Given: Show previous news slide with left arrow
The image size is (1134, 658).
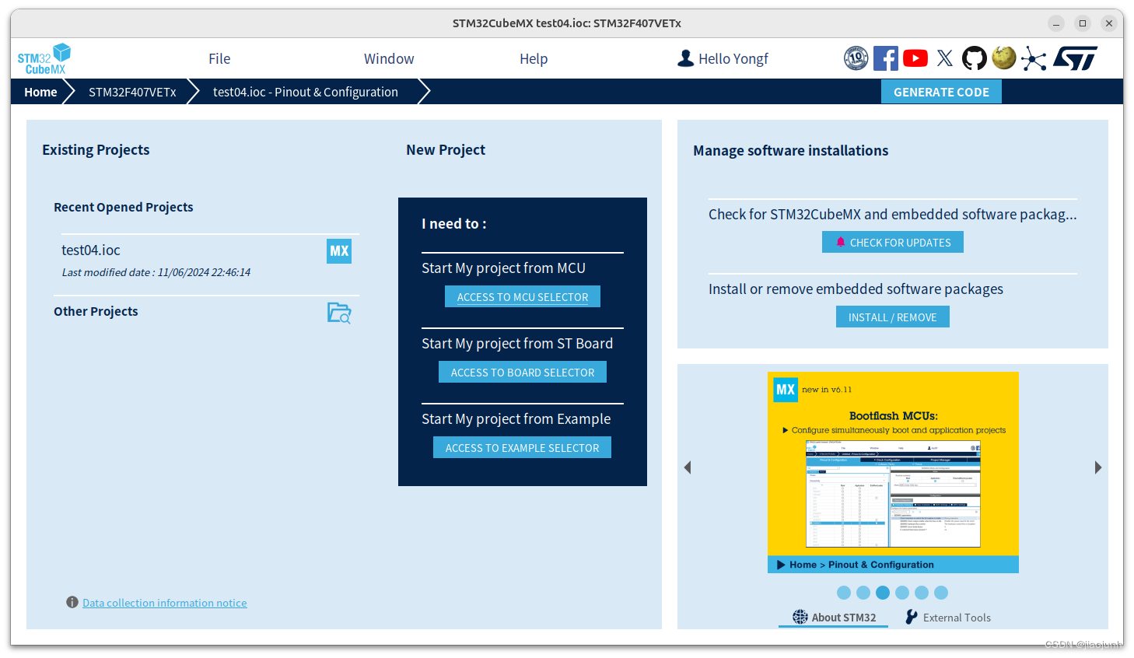Looking at the screenshot, I should click(x=688, y=467).
